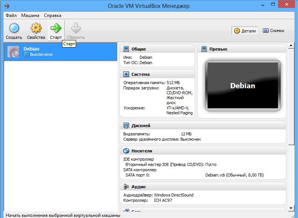The height and width of the screenshot is (218, 298).
Task: Click the Debian.vdi disk entry
Action: tap(234, 175)
